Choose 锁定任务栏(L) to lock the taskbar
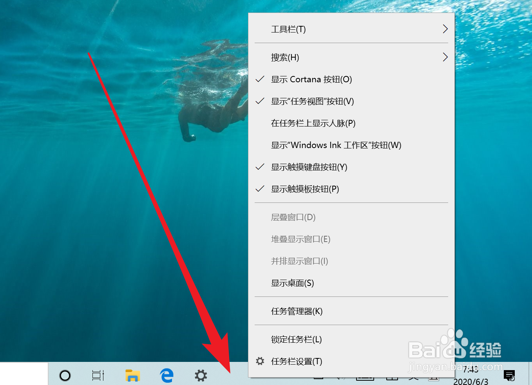Screen dimensions: 532x385 (296, 339)
